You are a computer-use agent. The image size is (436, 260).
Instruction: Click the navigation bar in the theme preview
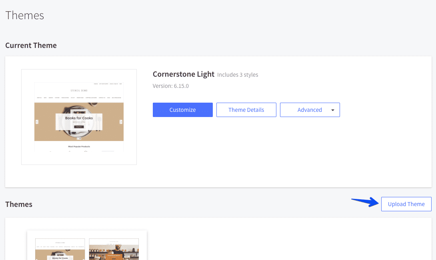(x=79, y=97)
